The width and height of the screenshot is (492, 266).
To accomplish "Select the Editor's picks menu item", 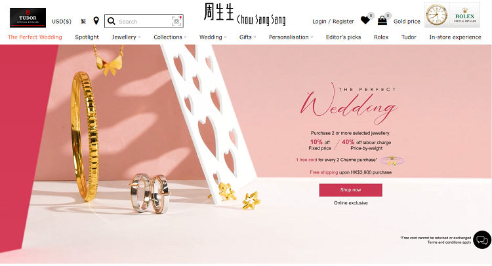I will pyautogui.click(x=343, y=37).
